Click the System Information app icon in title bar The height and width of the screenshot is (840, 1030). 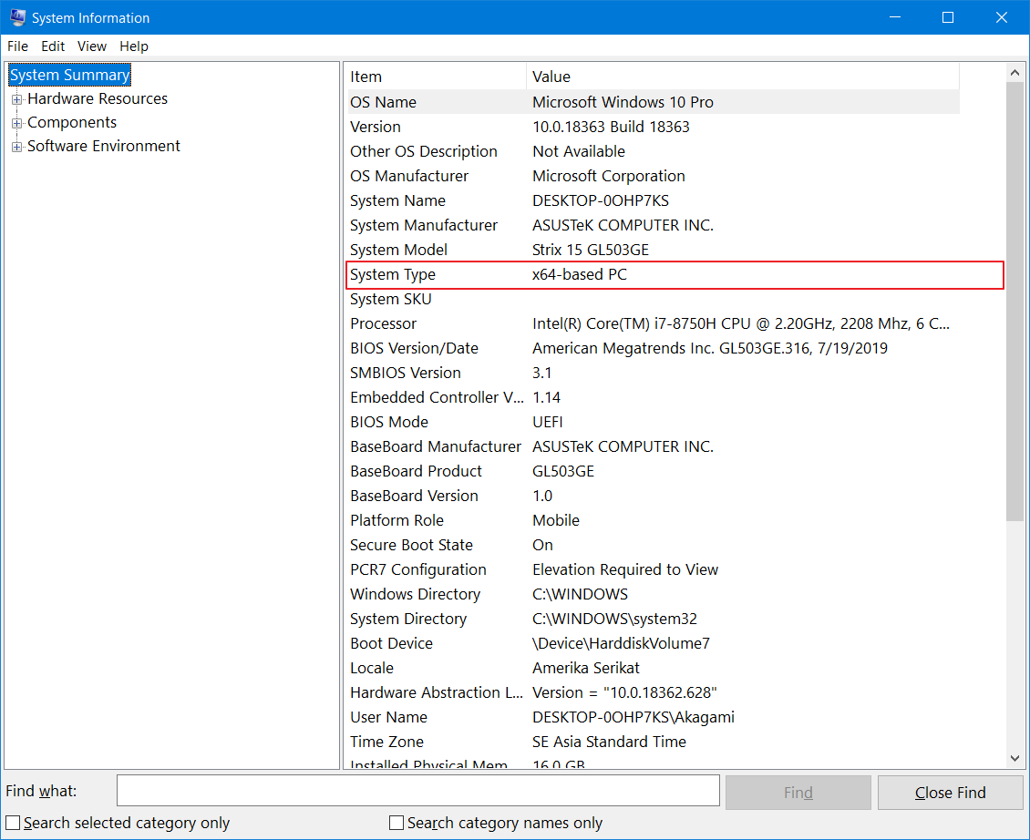(x=17, y=17)
